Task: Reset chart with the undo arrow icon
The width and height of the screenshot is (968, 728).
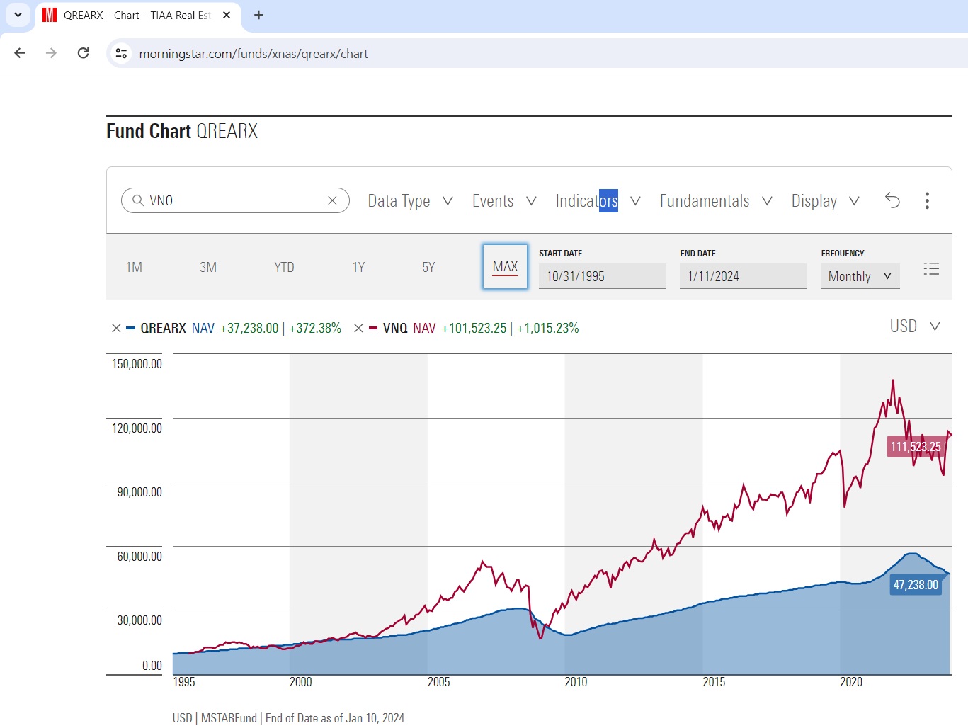Action: coord(892,200)
